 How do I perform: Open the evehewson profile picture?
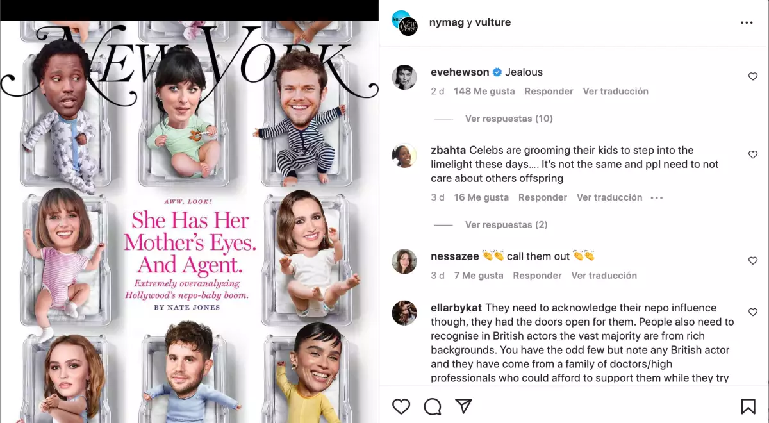tap(404, 77)
